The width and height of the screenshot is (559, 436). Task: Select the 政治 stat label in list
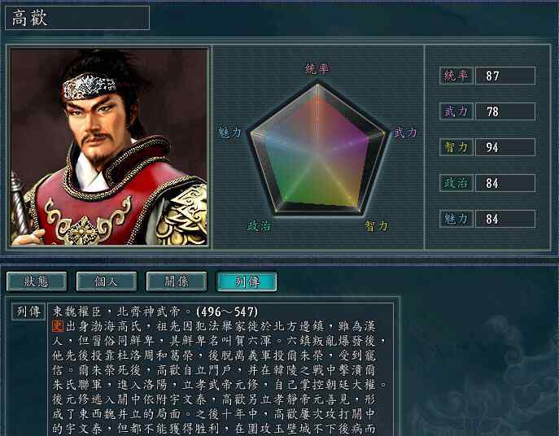click(x=456, y=183)
